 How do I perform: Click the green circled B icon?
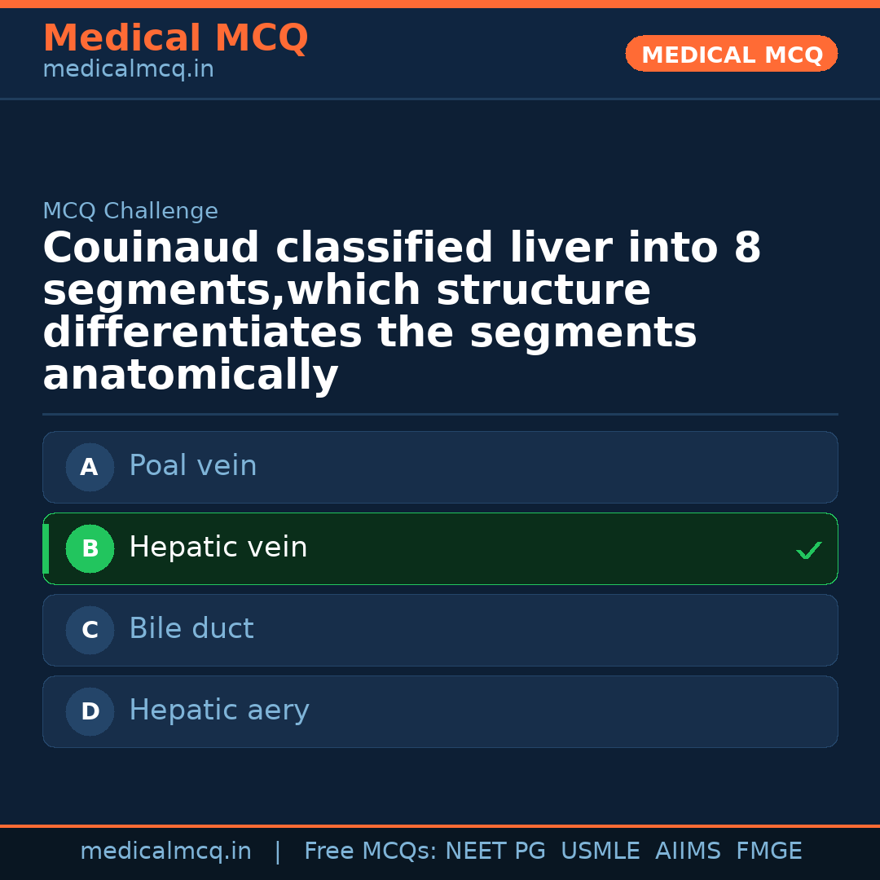pos(90,548)
